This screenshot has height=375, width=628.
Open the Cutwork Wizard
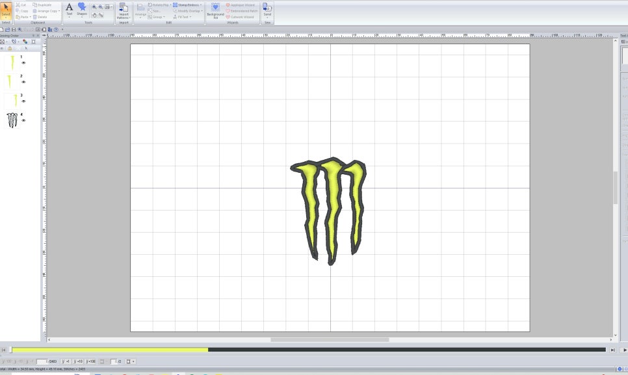click(x=240, y=17)
